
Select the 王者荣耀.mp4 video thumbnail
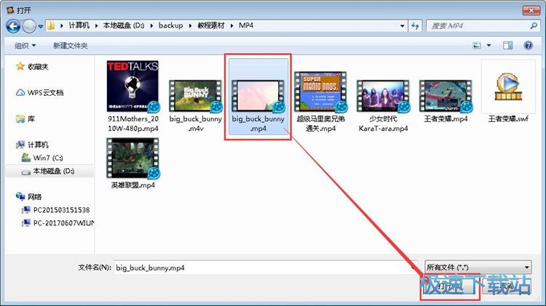click(446, 96)
